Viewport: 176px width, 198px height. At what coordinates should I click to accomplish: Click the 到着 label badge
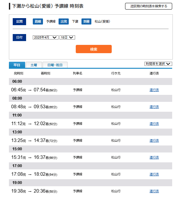[x=86, y=21]
